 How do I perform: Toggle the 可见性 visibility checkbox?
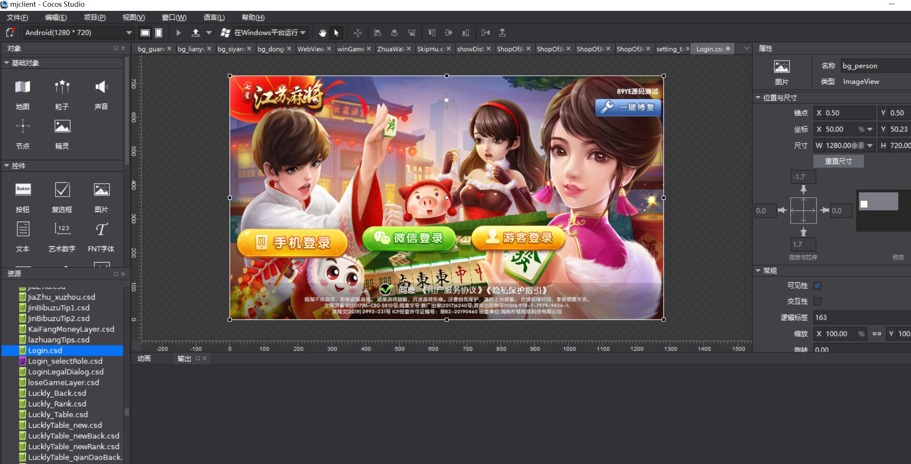(817, 286)
